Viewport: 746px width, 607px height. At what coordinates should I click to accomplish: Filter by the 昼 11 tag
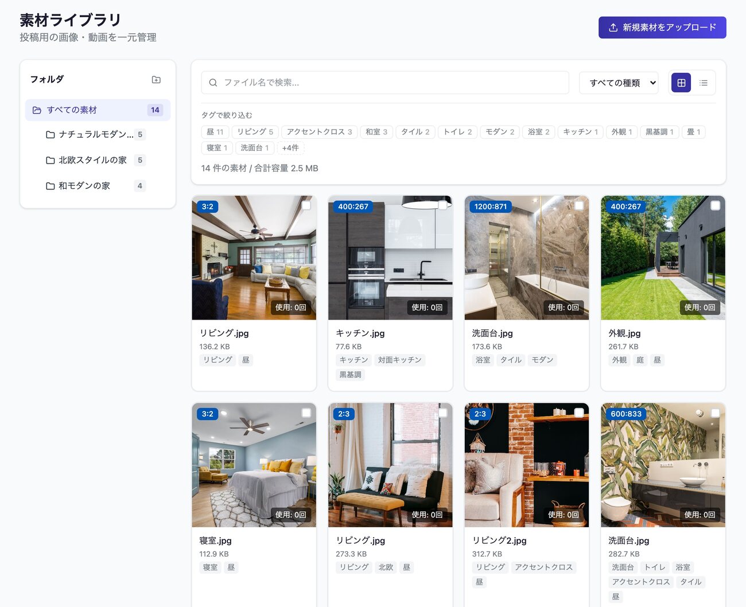(215, 132)
